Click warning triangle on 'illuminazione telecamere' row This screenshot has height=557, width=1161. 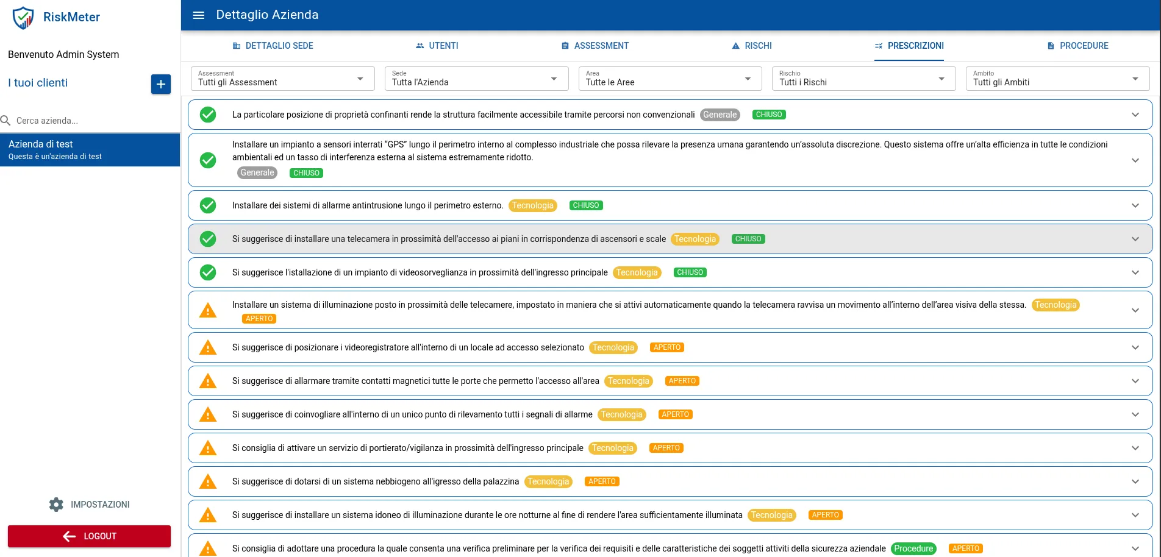[208, 311]
